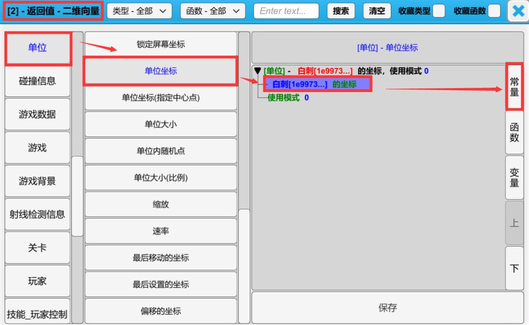This screenshot has height=325, width=529.
Task: Choose the 单位坐标 function
Action: point(161,71)
